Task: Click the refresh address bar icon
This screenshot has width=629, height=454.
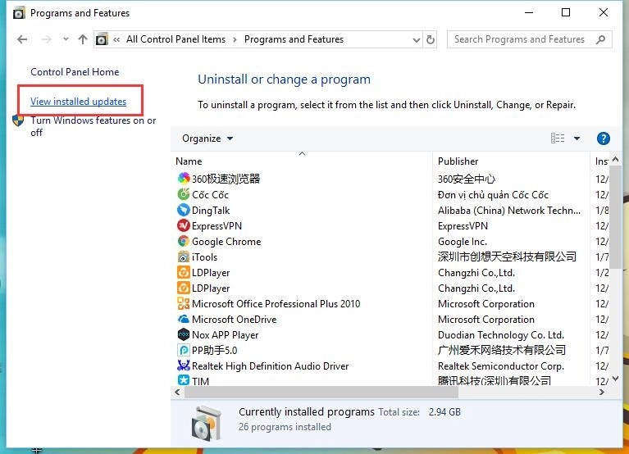Action: pyautogui.click(x=430, y=39)
